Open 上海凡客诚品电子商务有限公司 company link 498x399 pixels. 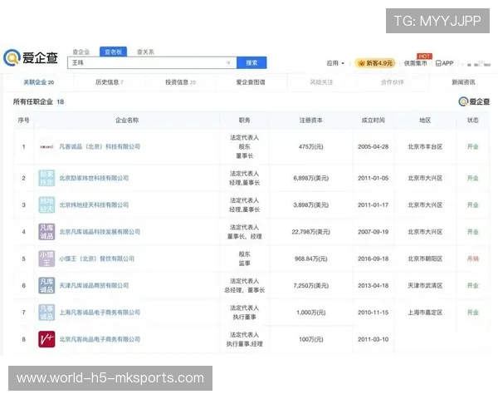[100, 313]
